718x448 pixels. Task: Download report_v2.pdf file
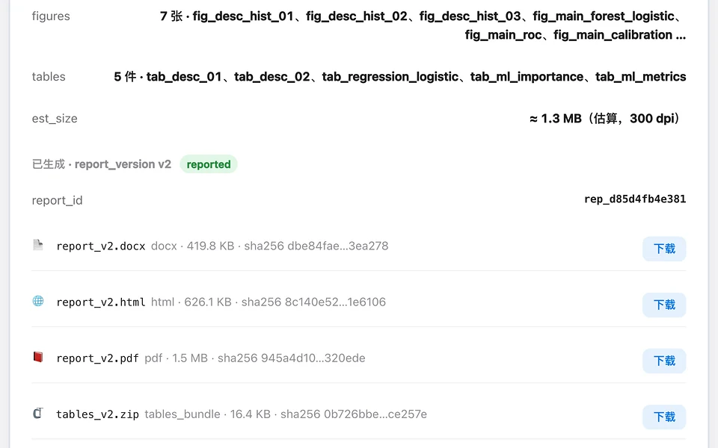tap(664, 361)
